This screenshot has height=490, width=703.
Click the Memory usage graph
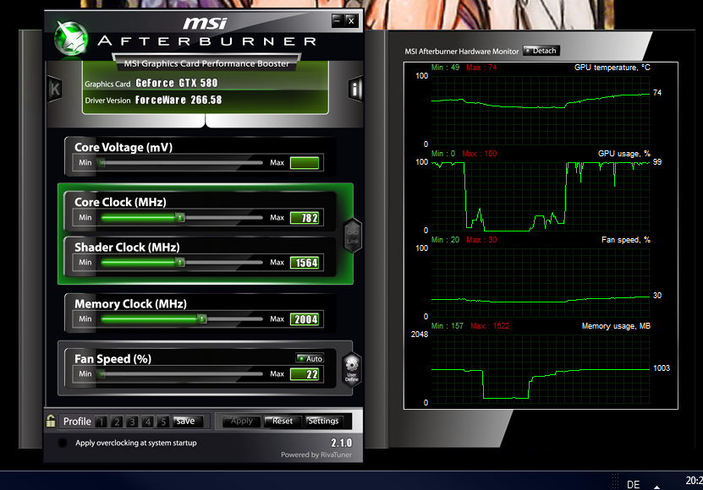click(x=541, y=368)
